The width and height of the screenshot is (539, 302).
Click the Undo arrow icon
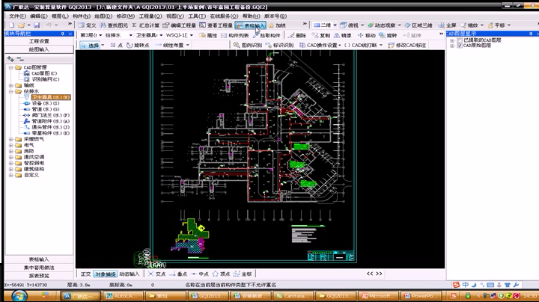49,25
